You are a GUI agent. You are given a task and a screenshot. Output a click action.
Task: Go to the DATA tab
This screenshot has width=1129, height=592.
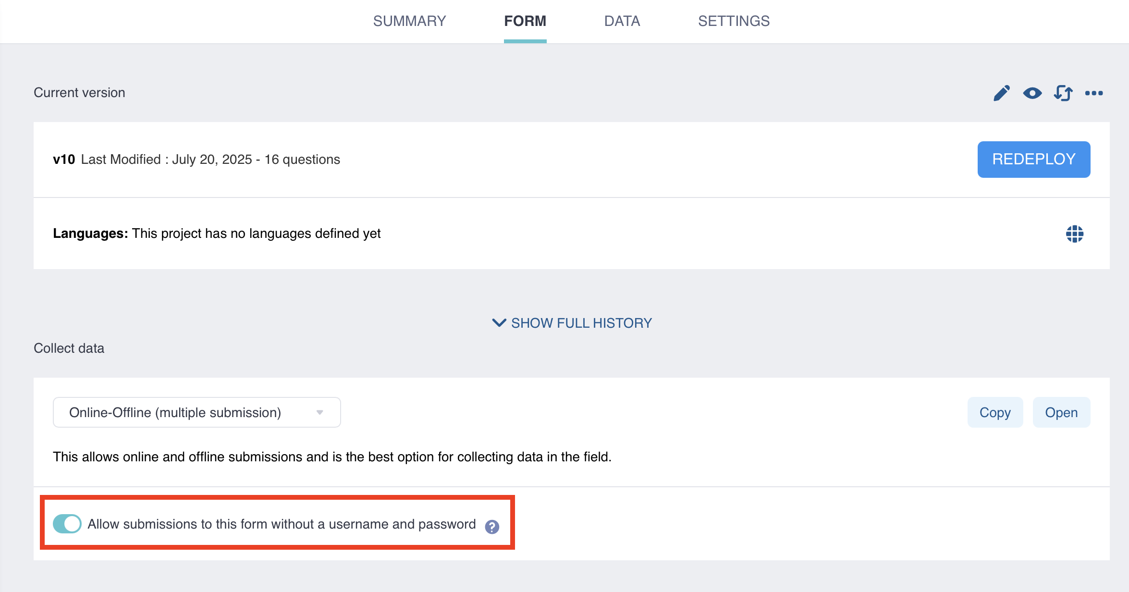click(622, 21)
